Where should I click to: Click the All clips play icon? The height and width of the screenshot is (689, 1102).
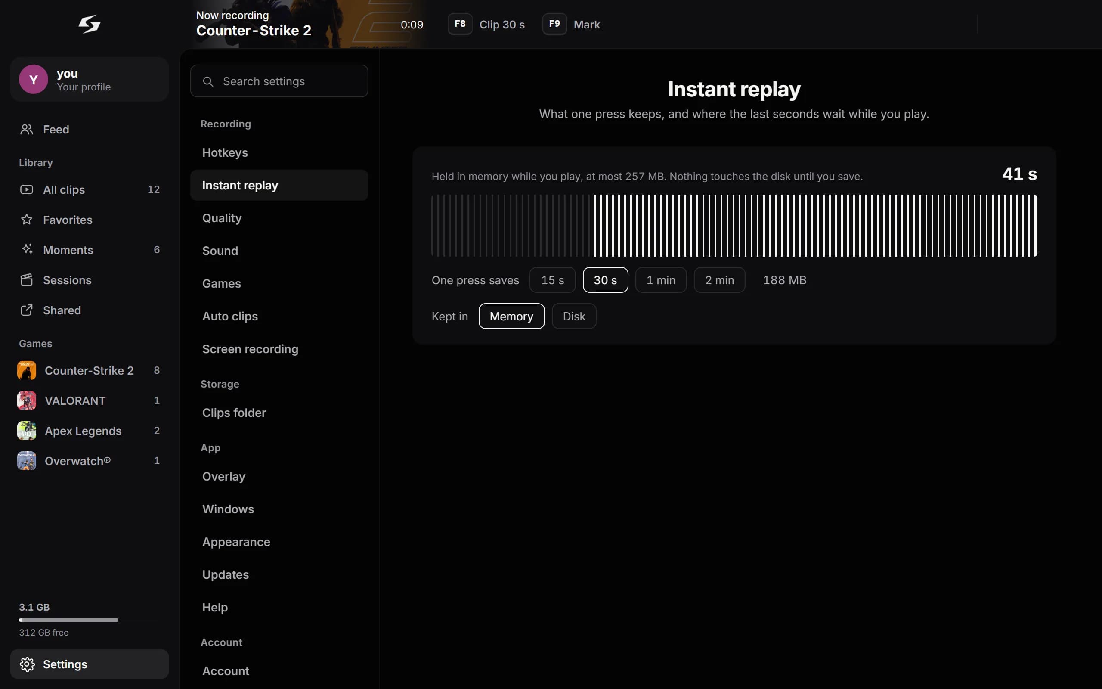pos(26,189)
